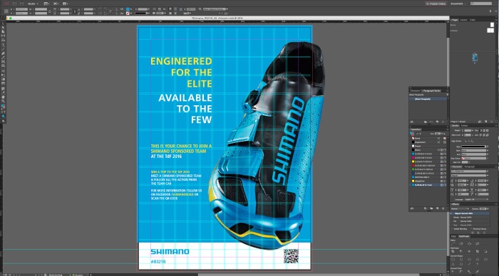Image resolution: width=499 pixels, height=276 pixels.
Task: Click reference point locator in control bar
Action: pyautogui.click(x=6, y=11)
